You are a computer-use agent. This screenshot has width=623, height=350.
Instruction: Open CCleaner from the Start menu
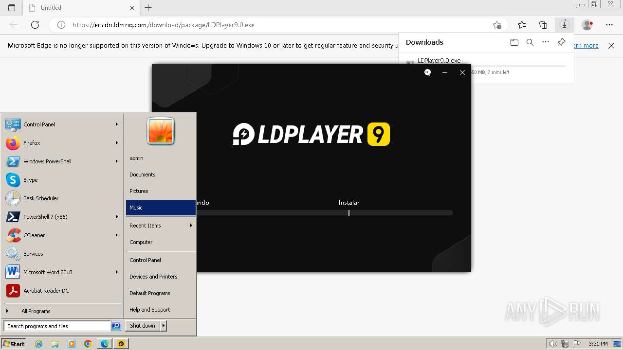click(x=62, y=235)
